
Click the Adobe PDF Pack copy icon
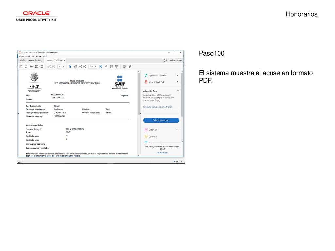coord(178,91)
